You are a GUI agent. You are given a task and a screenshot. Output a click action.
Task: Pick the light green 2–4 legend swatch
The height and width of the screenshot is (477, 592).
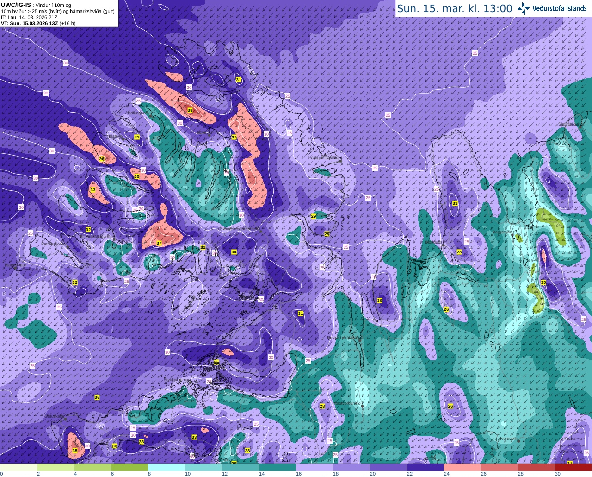[x=55, y=467]
